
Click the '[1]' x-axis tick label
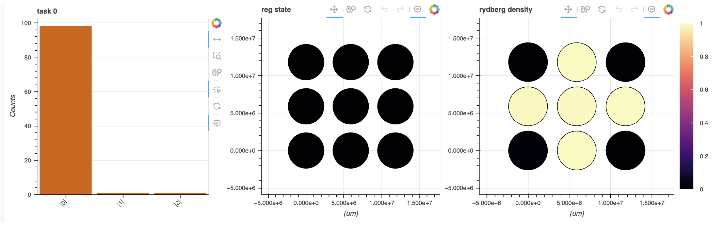point(121,203)
